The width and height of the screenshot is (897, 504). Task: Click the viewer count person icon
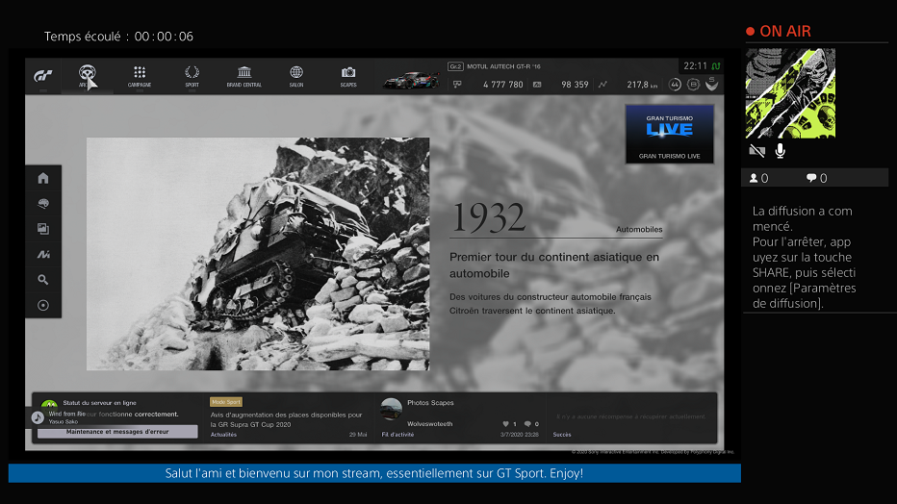754,178
